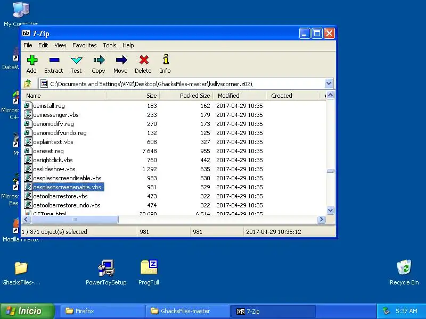Click the green Add toolbar icon

click(32, 60)
